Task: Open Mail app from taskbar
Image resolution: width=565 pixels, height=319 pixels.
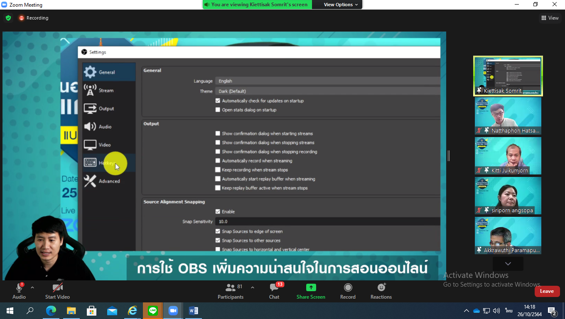Action: (x=112, y=311)
